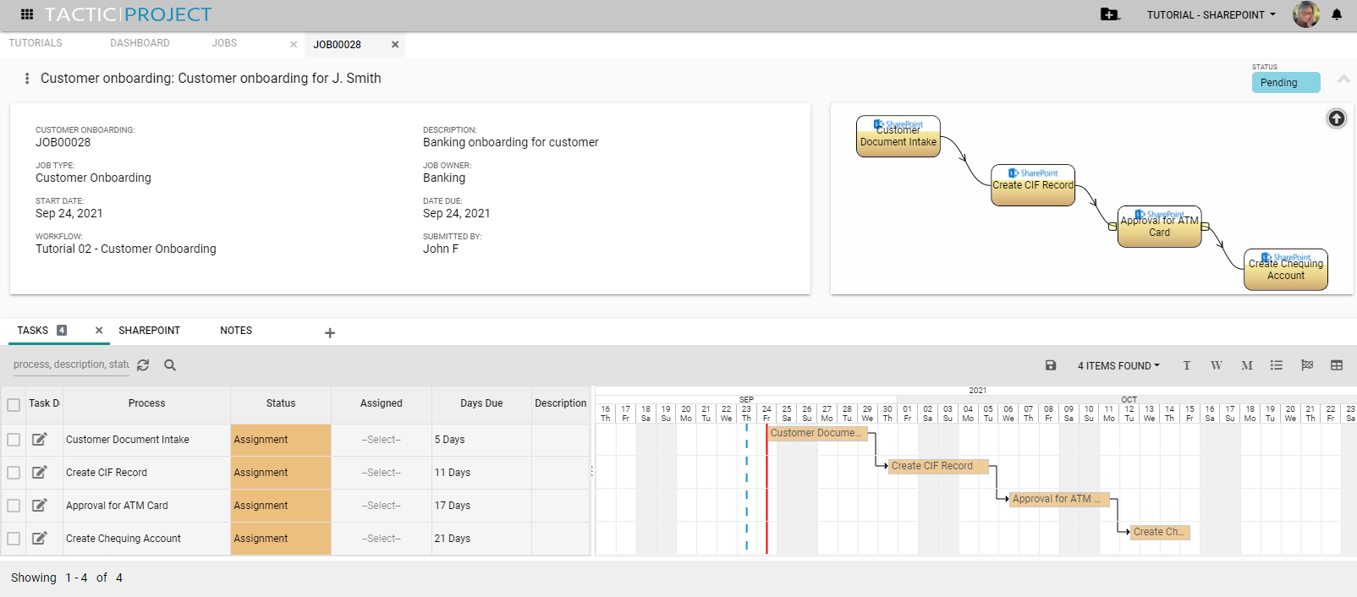
Task: Click the Tactic Project logo
Action: point(128,14)
